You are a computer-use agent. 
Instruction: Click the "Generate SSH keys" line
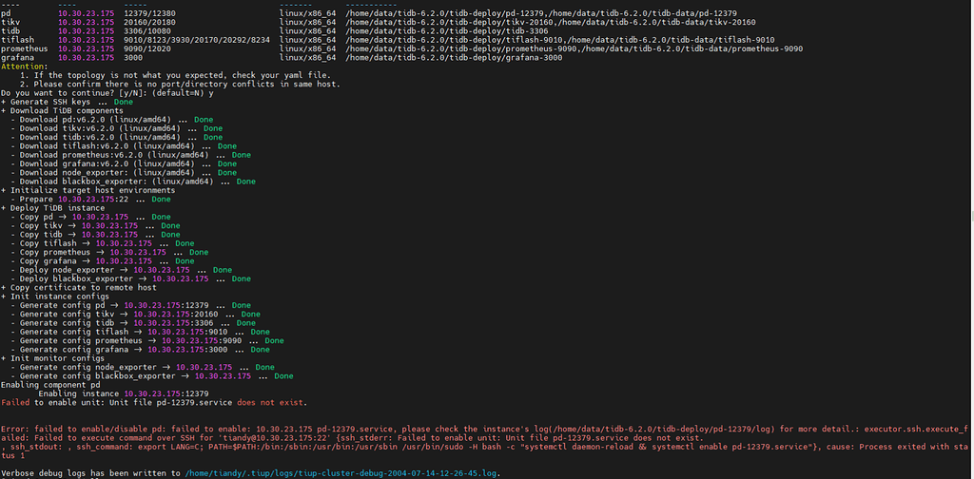click(x=68, y=102)
